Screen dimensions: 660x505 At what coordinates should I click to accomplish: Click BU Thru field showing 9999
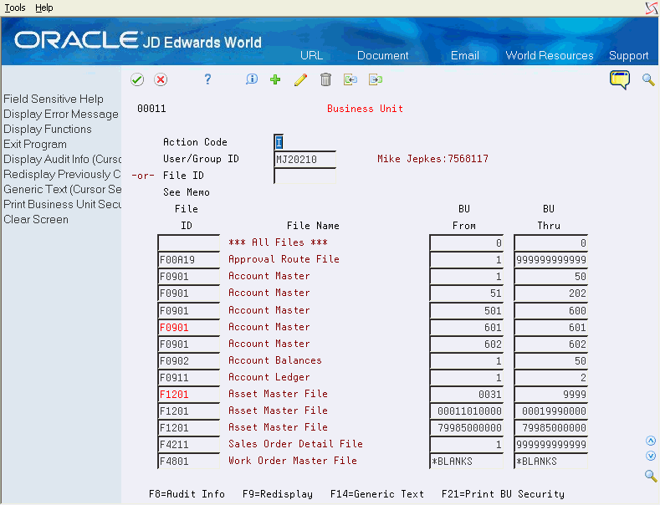(x=551, y=395)
